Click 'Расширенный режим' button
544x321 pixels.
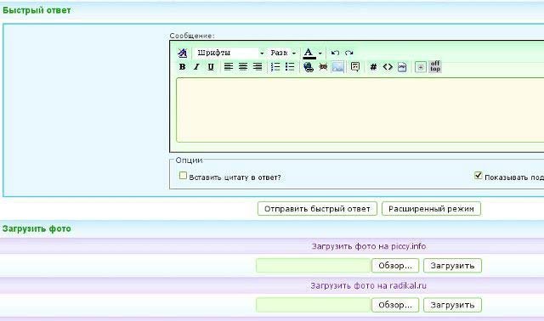point(431,209)
